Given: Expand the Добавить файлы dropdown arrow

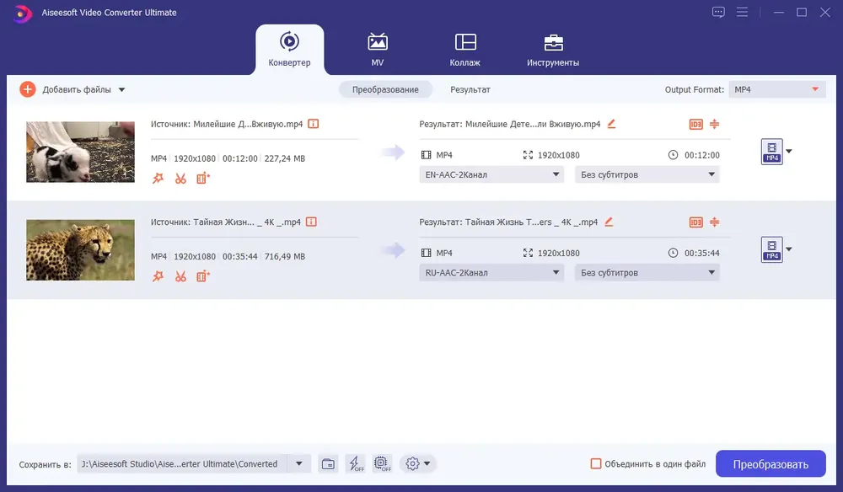Looking at the screenshot, I should click(122, 89).
